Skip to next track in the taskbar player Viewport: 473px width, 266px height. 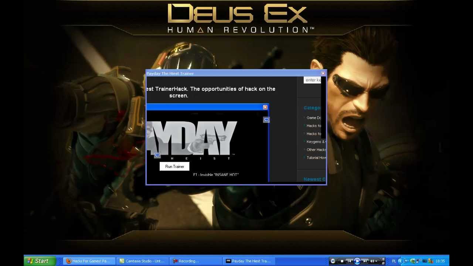pyautogui.click(x=365, y=261)
